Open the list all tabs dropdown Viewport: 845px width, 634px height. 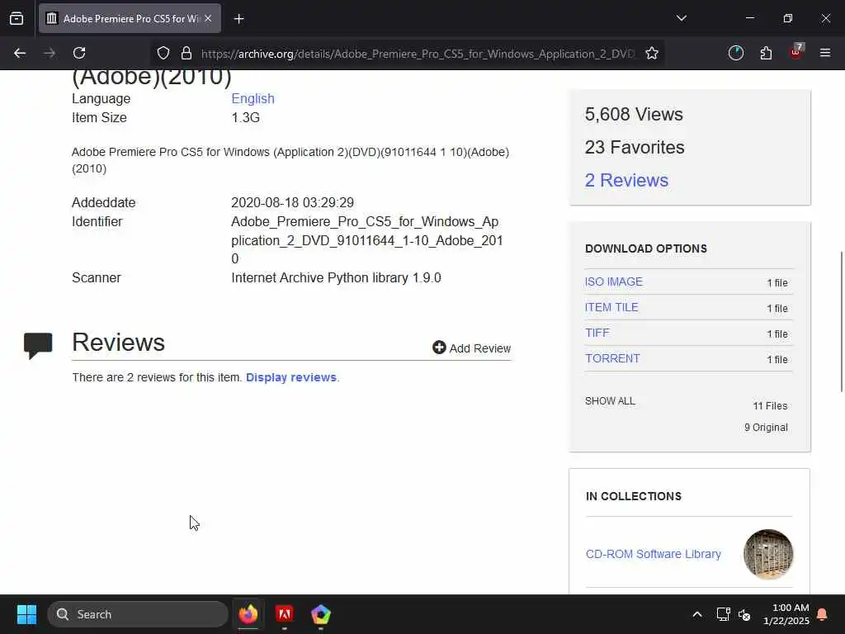681,18
